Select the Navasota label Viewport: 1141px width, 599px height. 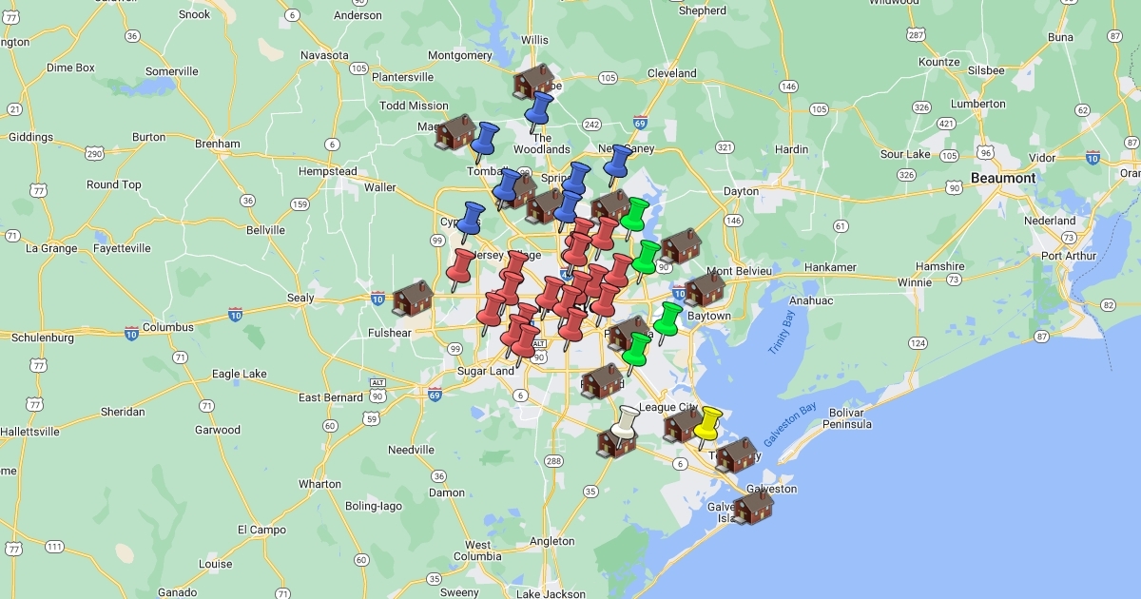click(x=325, y=56)
